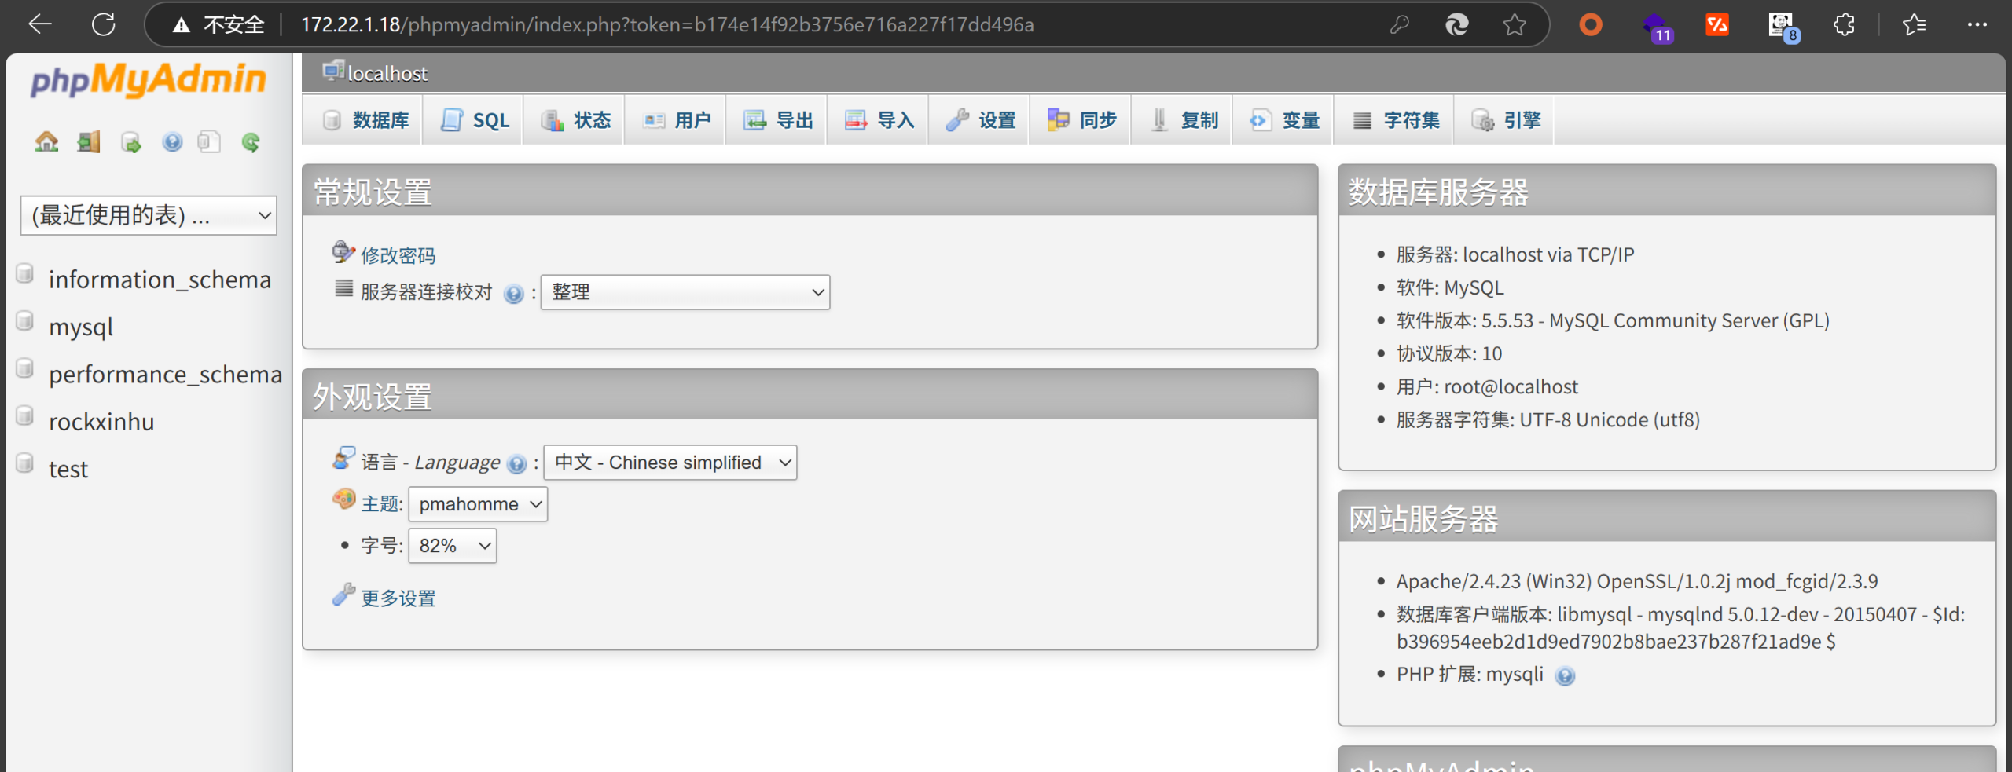Image resolution: width=2012 pixels, height=772 pixels.
Task: Open the rockxinhu database
Action: pyautogui.click(x=101, y=422)
